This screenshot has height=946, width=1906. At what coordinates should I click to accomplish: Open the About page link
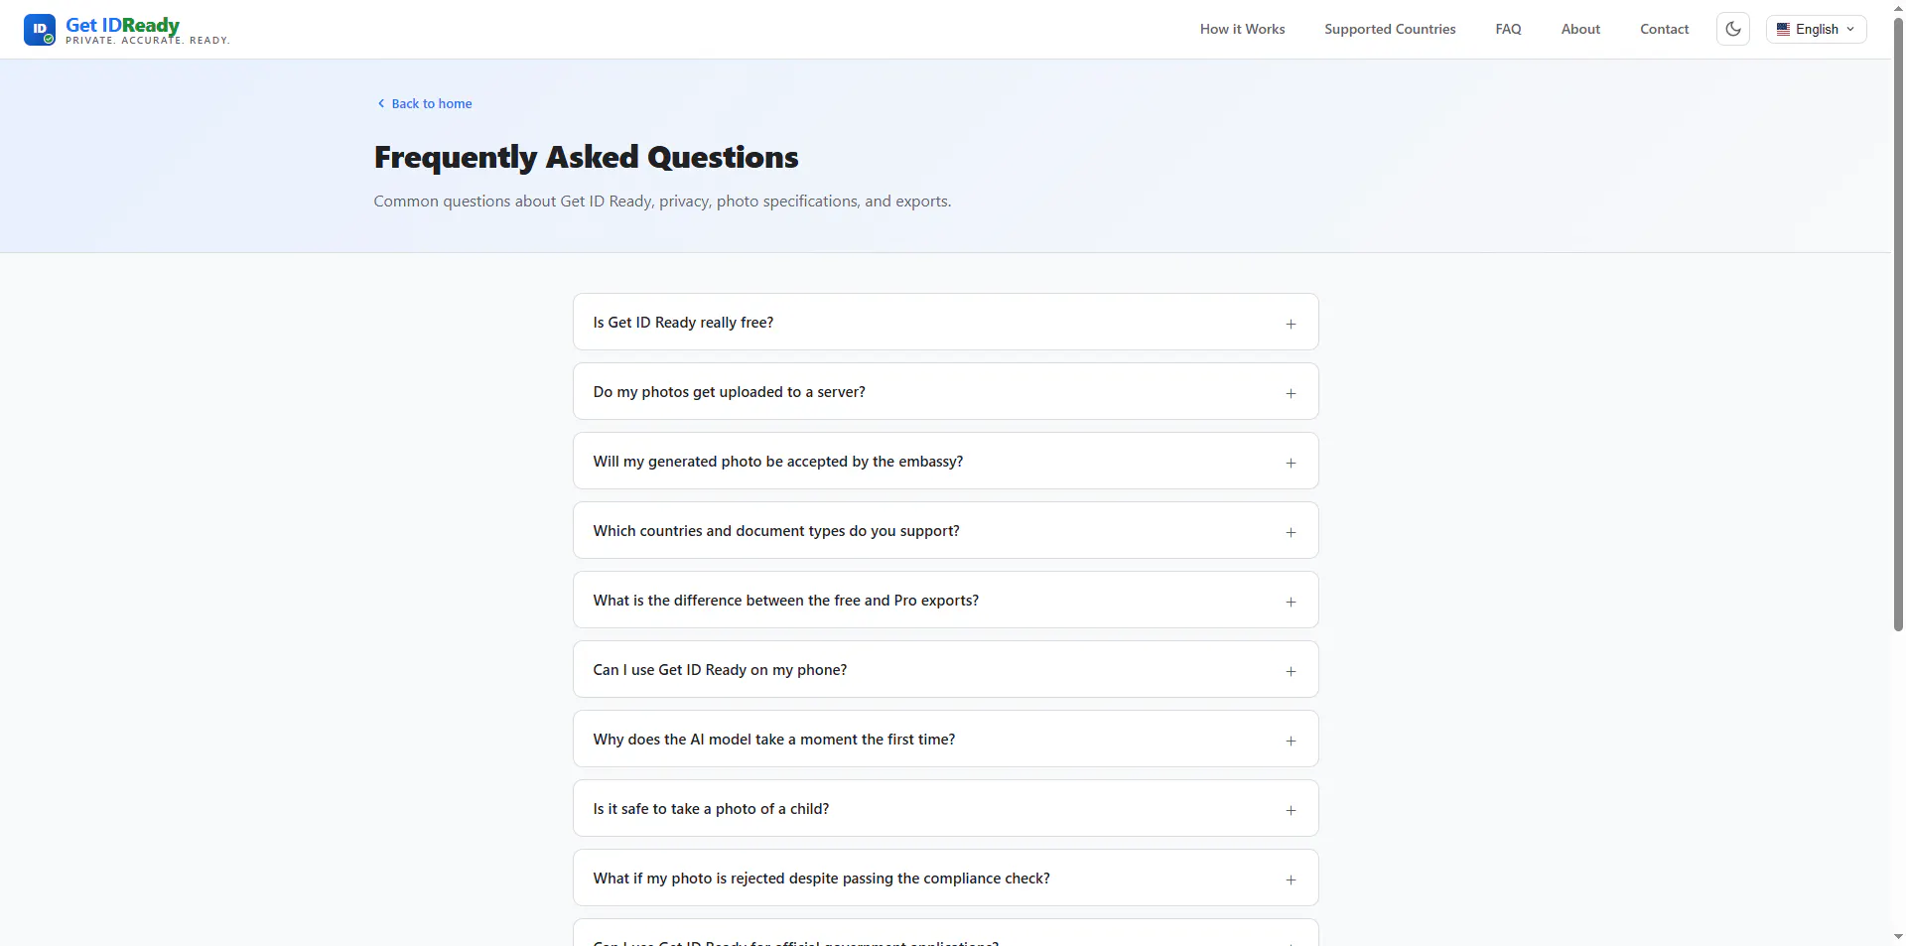[x=1580, y=29]
